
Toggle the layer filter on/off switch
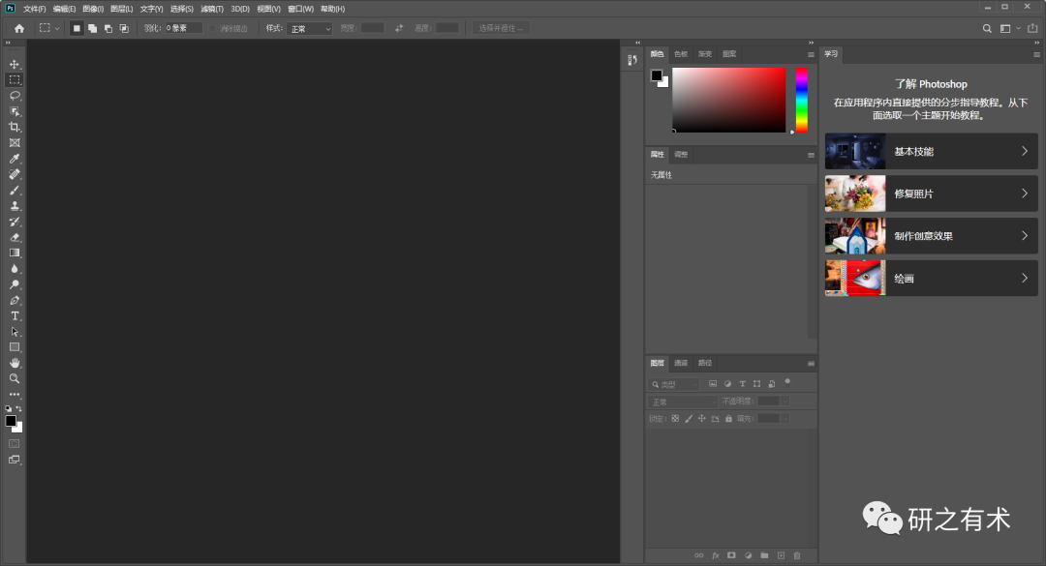coord(787,383)
